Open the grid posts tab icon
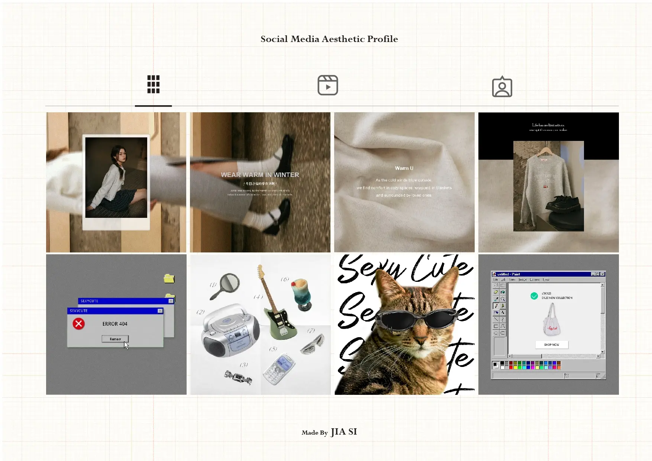The height and width of the screenshot is (461, 652). 153,84
